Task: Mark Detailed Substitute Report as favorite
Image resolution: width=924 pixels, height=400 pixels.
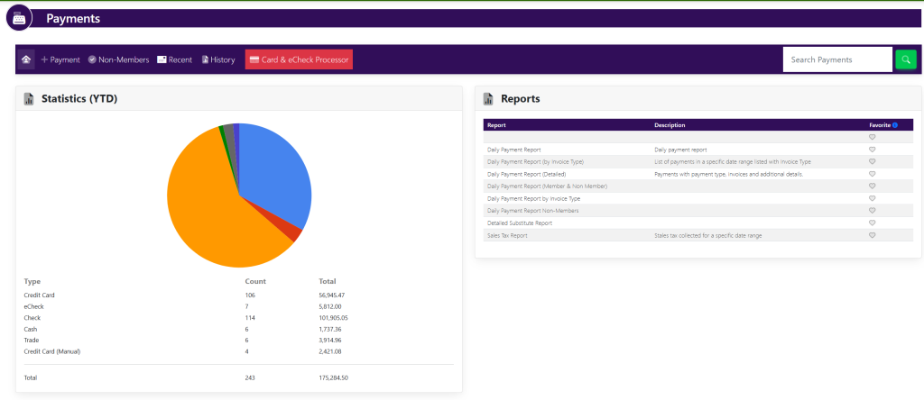Action: tap(872, 223)
